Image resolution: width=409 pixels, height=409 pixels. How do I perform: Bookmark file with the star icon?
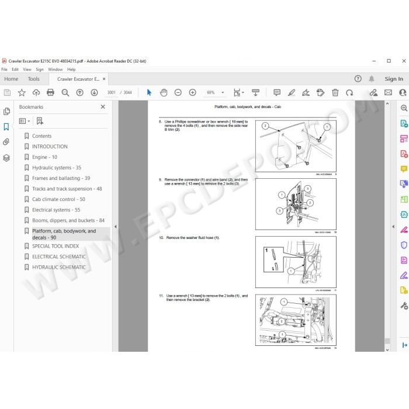(x=22, y=92)
